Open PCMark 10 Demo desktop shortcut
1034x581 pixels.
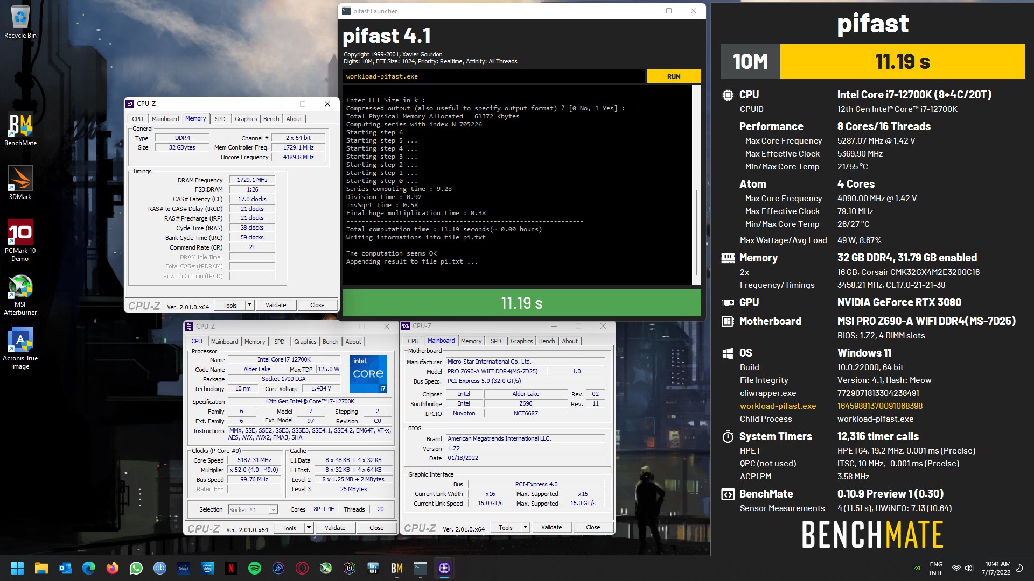pyautogui.click(x=20, y=240)
